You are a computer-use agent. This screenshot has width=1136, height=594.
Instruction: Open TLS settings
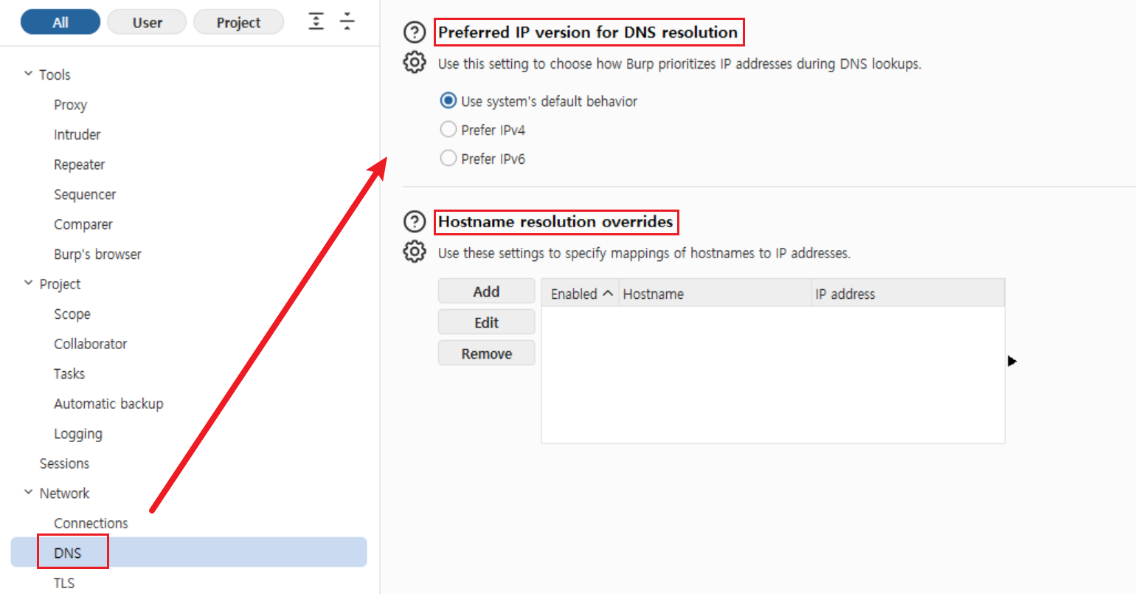(x=63, y=583)
